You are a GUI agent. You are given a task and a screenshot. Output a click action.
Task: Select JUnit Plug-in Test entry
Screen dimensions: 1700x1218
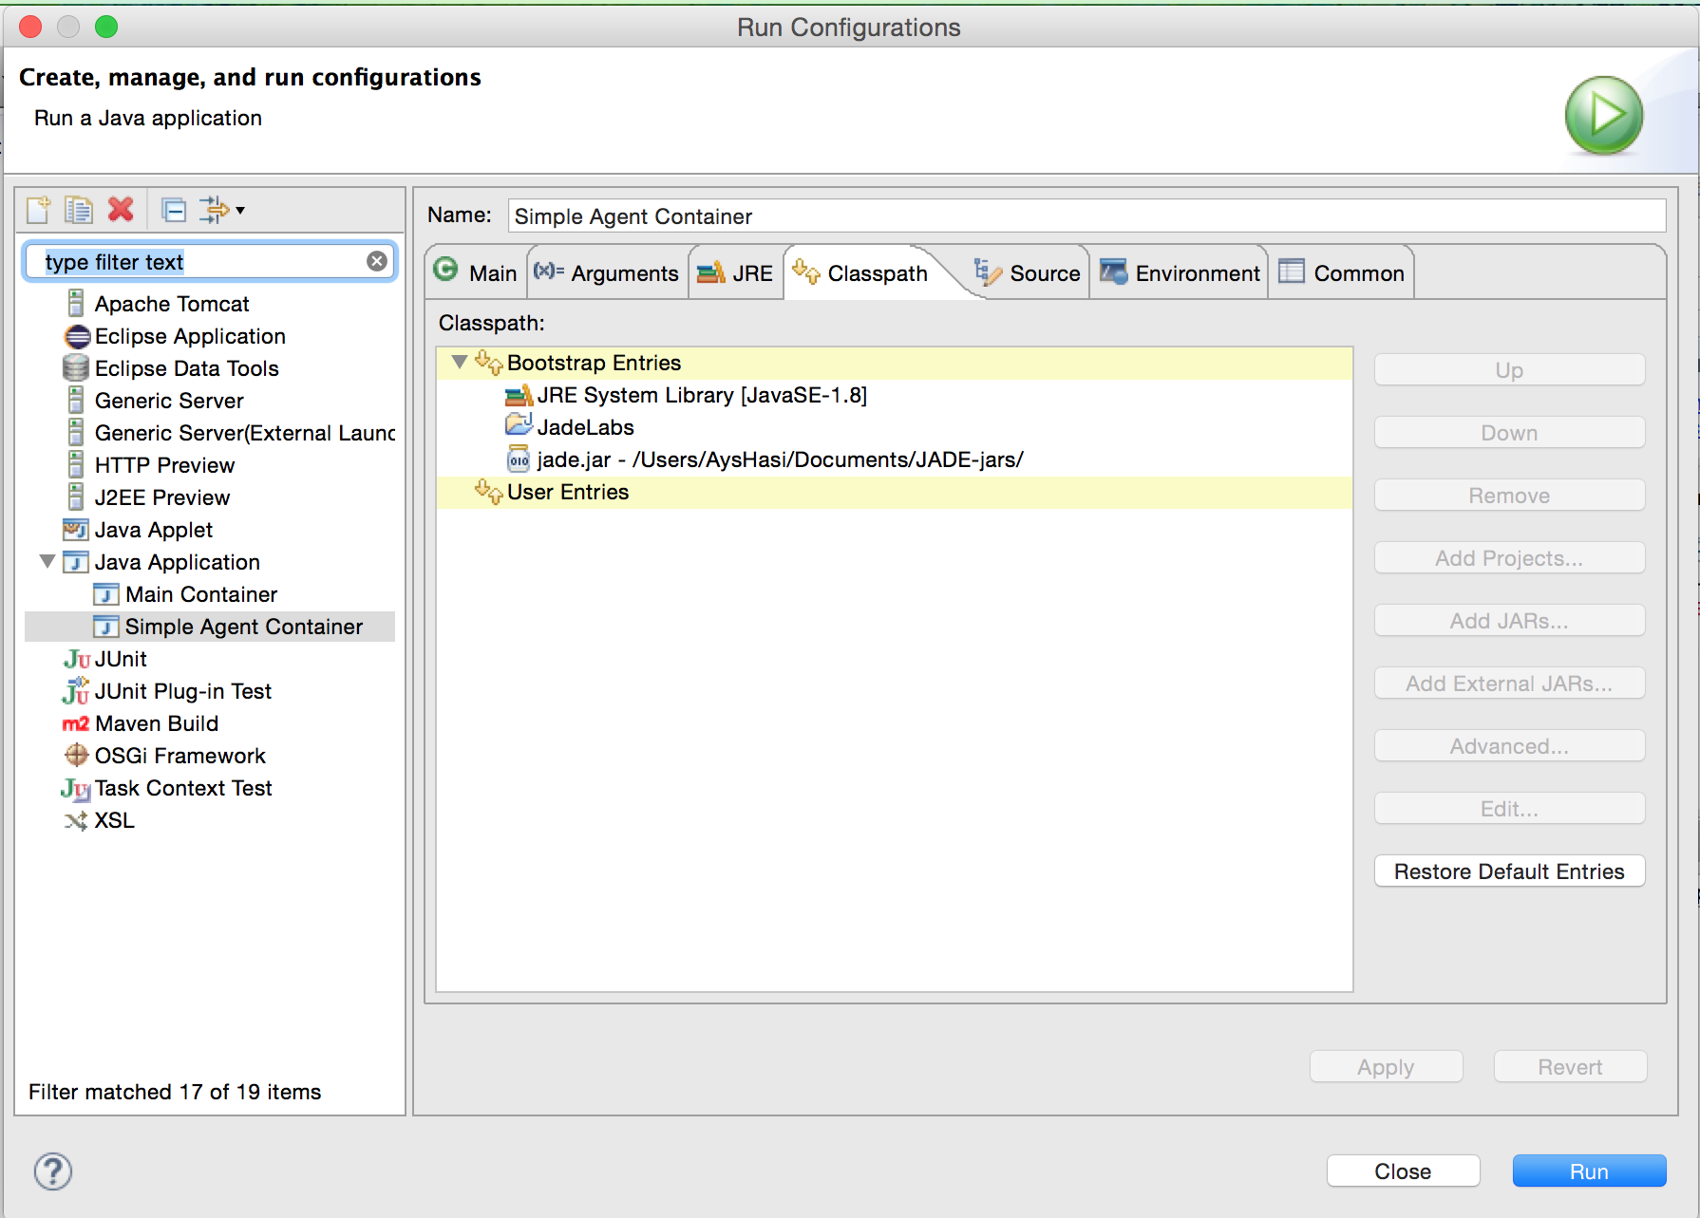183,691
